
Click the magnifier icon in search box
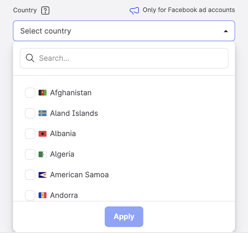(30, 58)
